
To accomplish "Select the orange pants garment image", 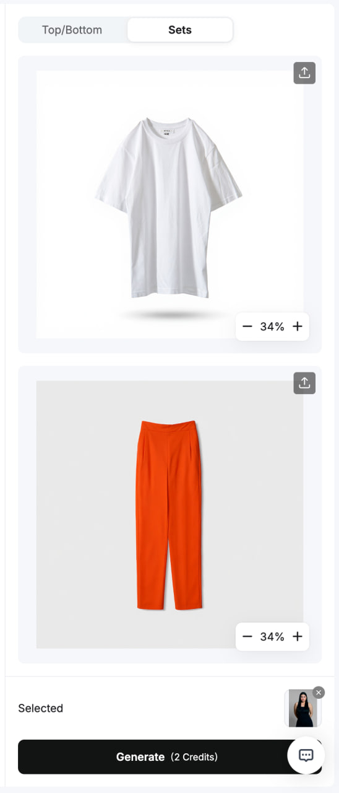I will 168,515.
